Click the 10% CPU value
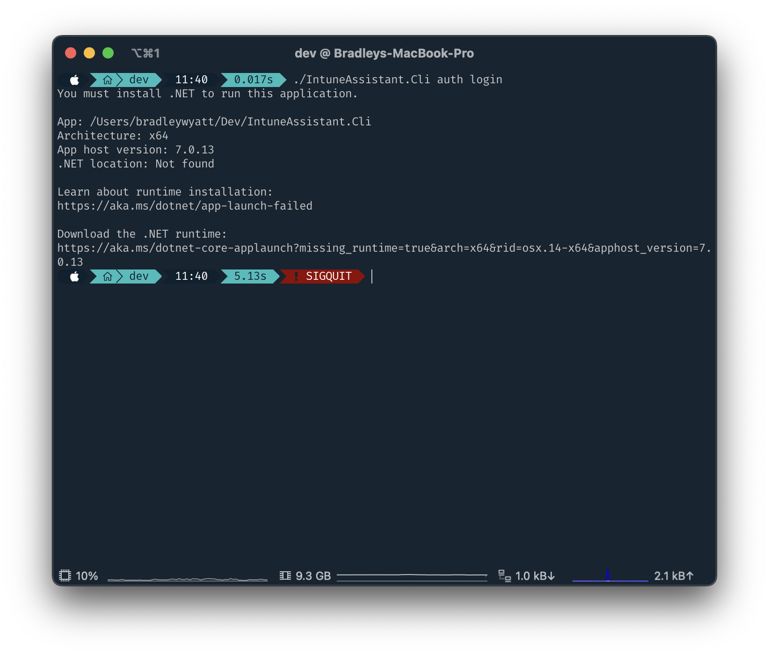Viewport: 769px width, 655px height. [x=87, y=576]
